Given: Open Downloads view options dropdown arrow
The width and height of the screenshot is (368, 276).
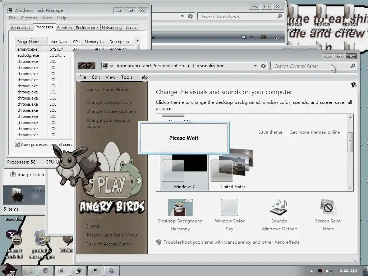Looking at the screenshot, I should click(x=251, y=37).
